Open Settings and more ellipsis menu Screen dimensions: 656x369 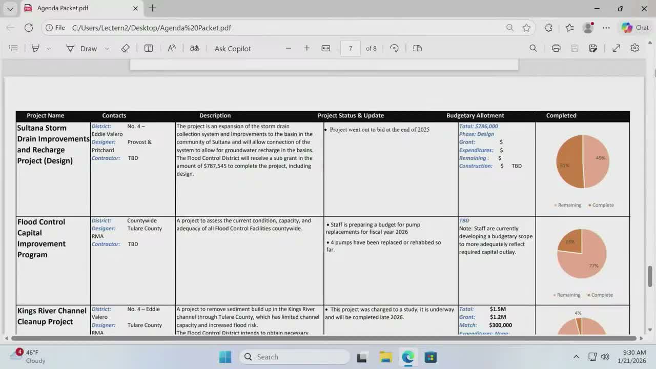606,28
